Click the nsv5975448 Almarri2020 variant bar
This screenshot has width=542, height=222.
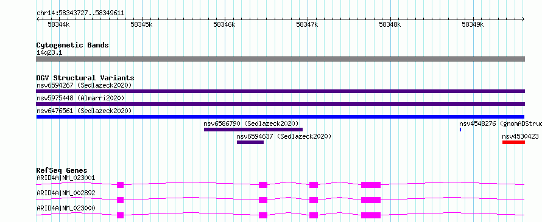280,104
